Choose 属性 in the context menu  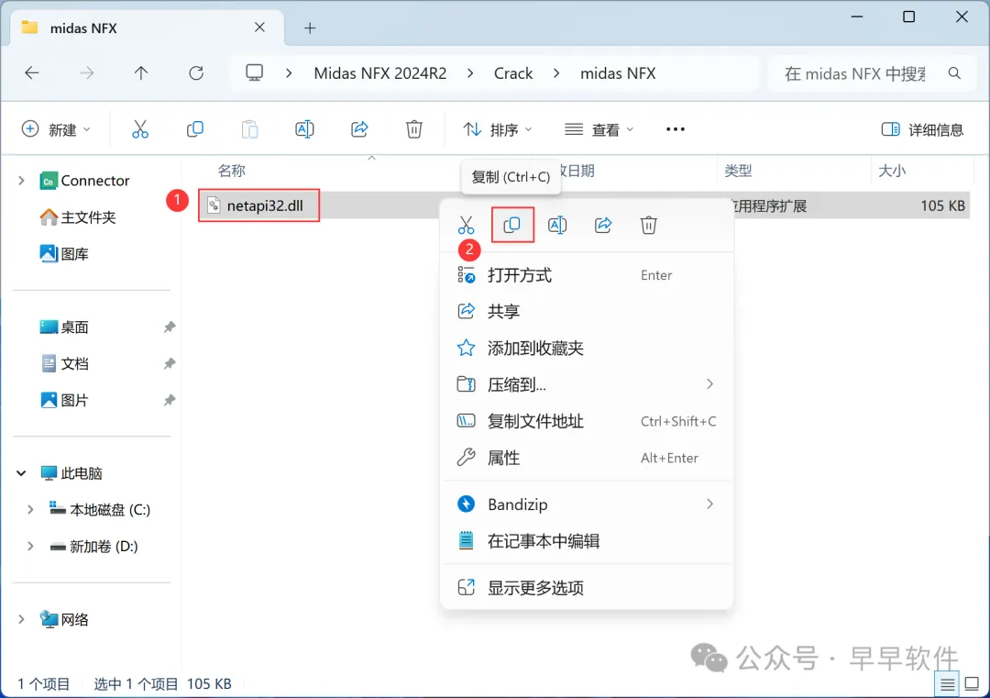588,458
